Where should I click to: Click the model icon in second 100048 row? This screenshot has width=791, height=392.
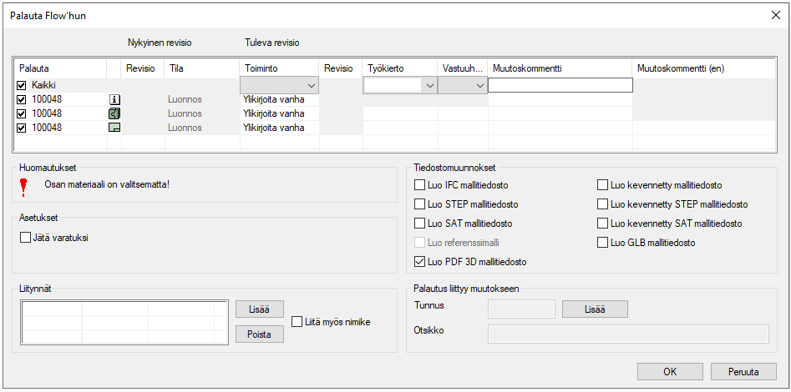[x=114, y=113]
